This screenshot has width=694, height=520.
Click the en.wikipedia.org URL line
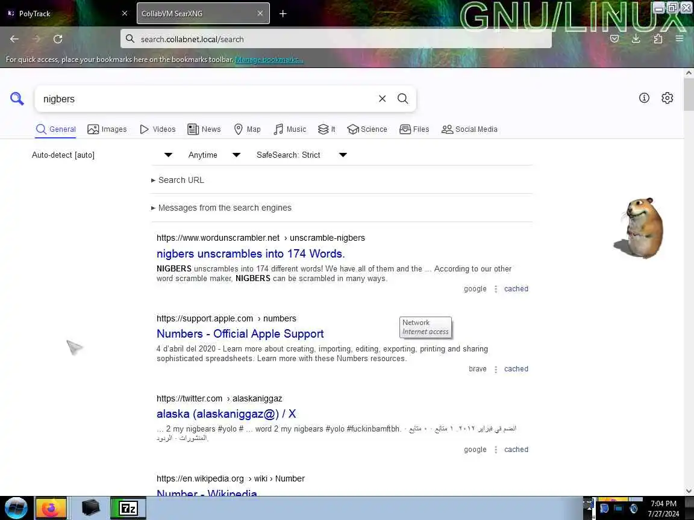click(x=231, y=478)
